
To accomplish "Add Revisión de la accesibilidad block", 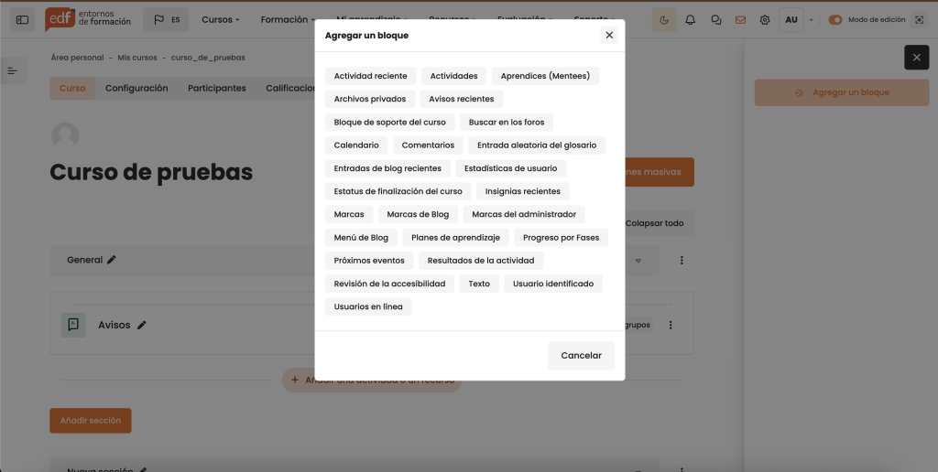I will [x=389, y=284].
